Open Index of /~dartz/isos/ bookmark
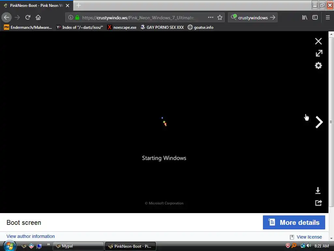 pyautogui.click(x=80, y=27)
